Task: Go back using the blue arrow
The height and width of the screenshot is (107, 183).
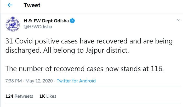Action: pos(10,5)
